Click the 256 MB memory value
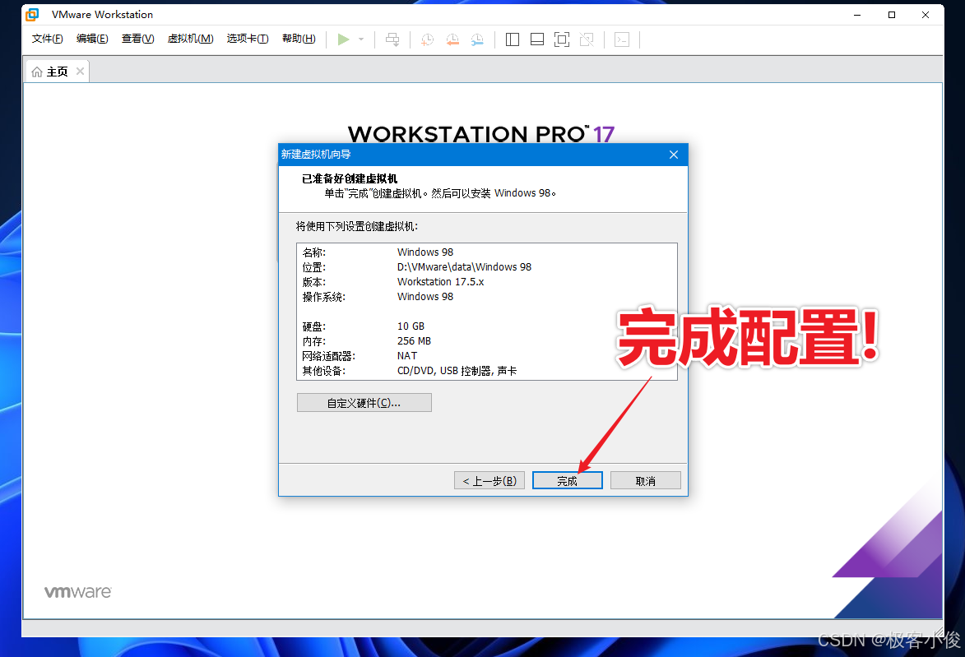The width and height of the screenshot is (965, 657). (x=414, y=340)
